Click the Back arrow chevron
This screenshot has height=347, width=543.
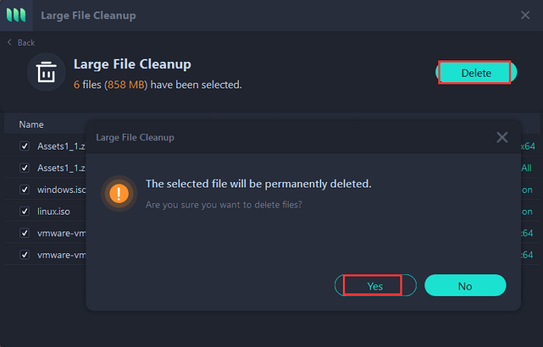click(x=9, y=43)
